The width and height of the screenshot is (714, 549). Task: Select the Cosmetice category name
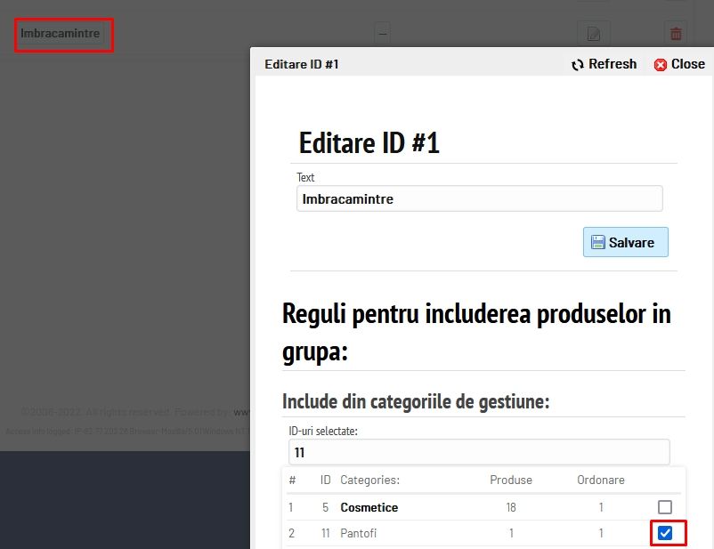[x=369, y=507]
